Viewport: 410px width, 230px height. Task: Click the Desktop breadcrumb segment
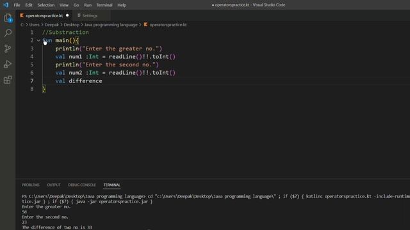tap(71, 25)
